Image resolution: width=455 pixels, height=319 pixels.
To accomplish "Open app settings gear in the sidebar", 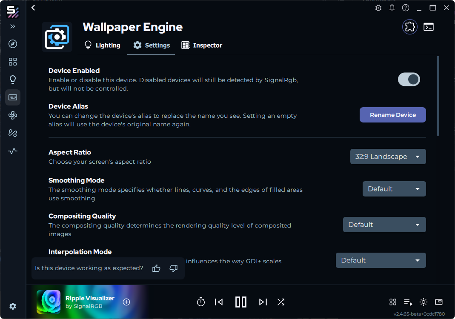I will [x=13, y=306].
